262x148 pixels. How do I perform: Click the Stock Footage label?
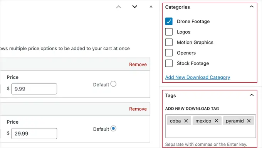pos(193,63)
